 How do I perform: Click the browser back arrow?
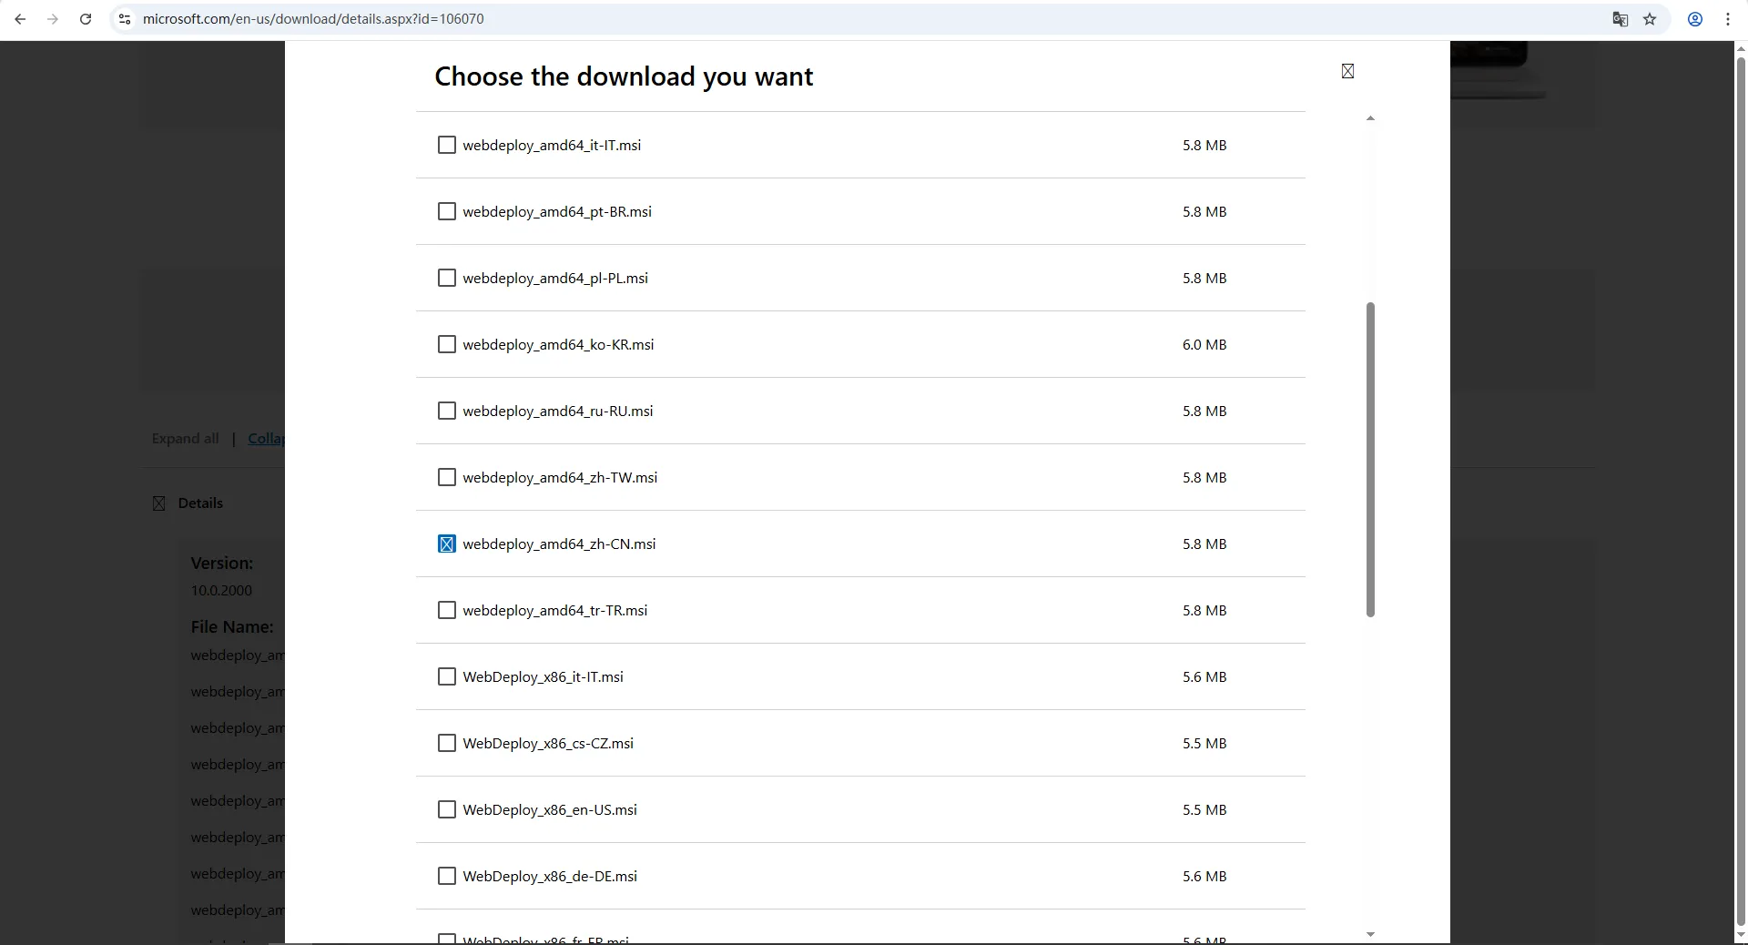(20, 19)
